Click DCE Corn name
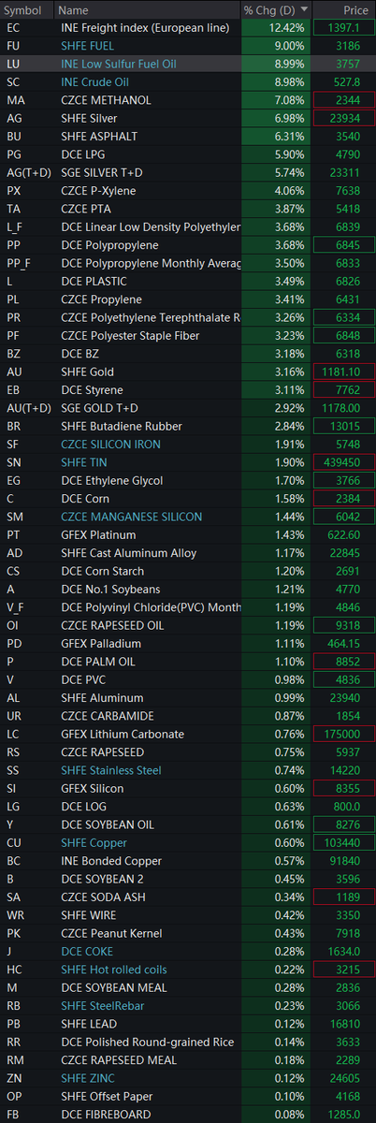This screenshot has width=376, height=1123. (x=86, y=498)
